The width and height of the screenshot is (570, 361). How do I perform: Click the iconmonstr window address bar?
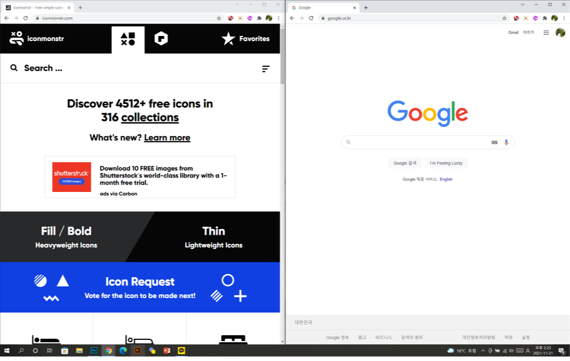tap(127, 18)
